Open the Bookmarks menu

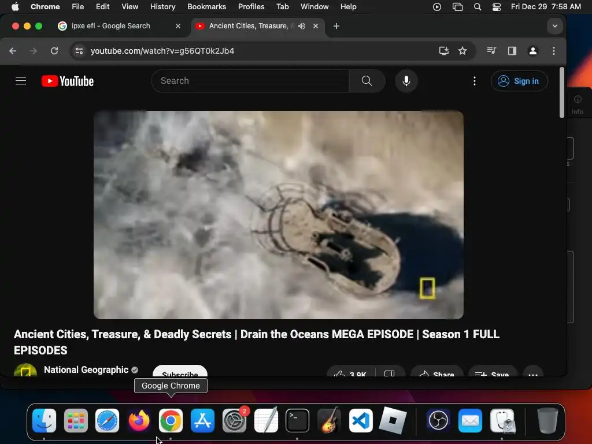206,6
